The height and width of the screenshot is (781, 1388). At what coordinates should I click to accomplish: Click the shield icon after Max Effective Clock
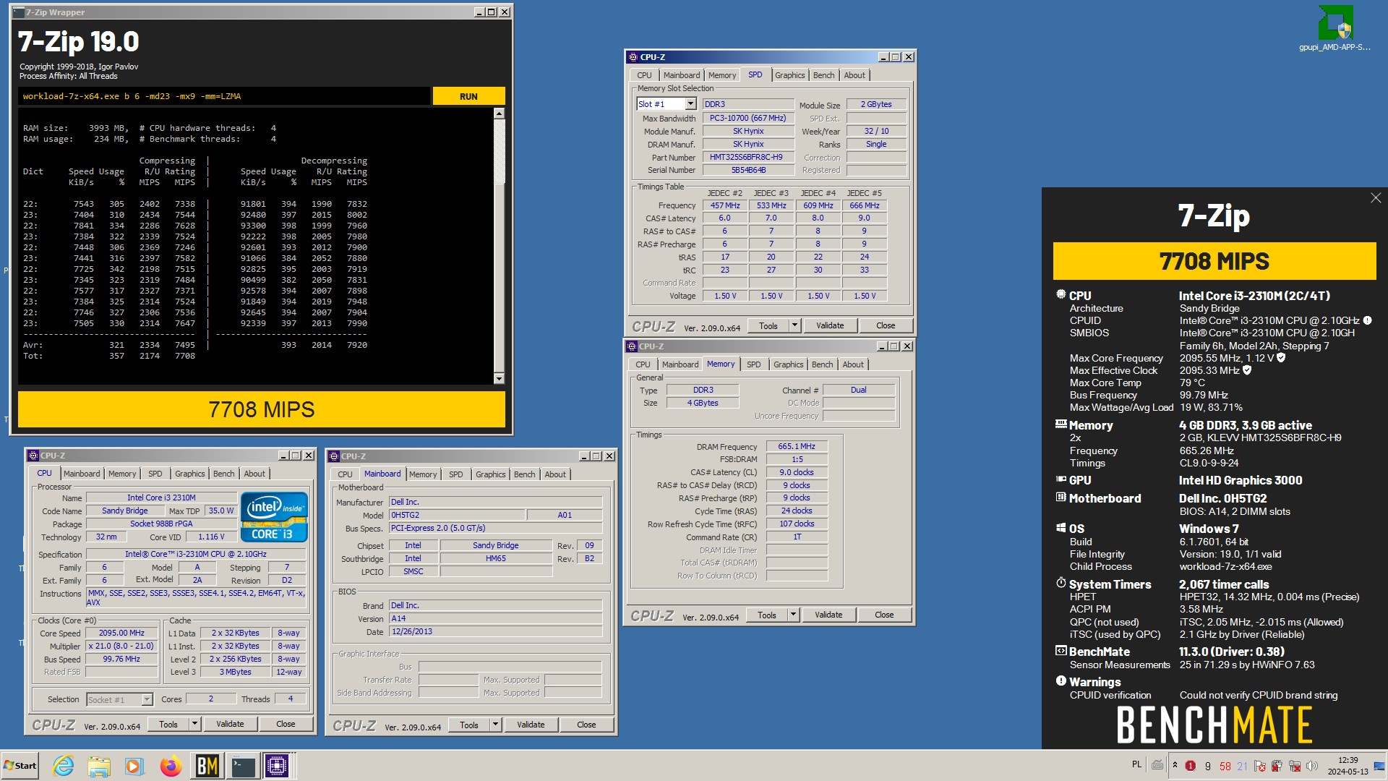tap(1247, 370)
